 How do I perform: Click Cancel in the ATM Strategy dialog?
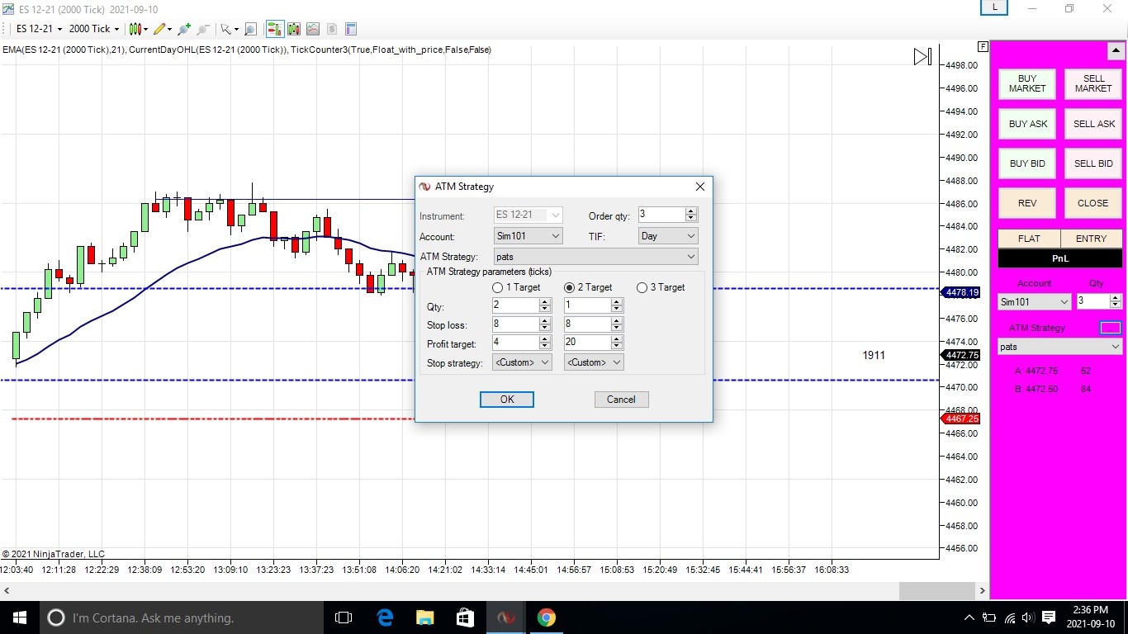(621, 400)
